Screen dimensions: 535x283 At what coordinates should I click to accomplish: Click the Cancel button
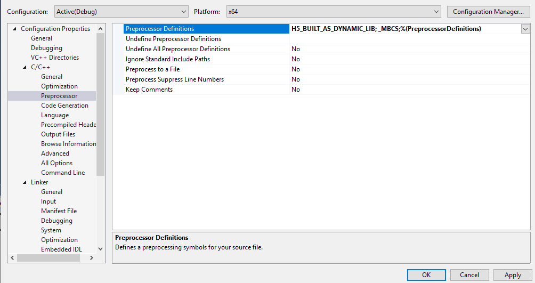[469, 275]
